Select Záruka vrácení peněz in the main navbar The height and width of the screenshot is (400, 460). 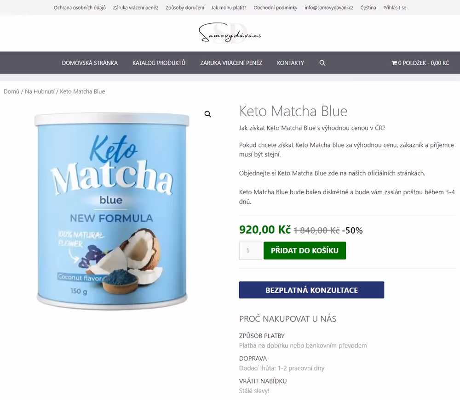[x=231, y=62]
